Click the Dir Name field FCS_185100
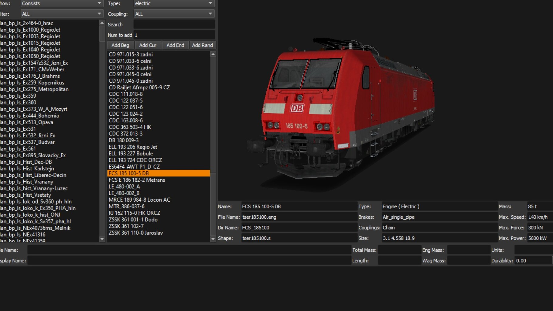 pyautogui.click(x=299, y=228)
